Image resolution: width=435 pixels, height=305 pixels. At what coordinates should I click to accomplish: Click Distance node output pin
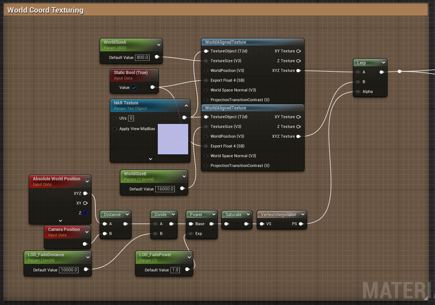tap(126, 224)
